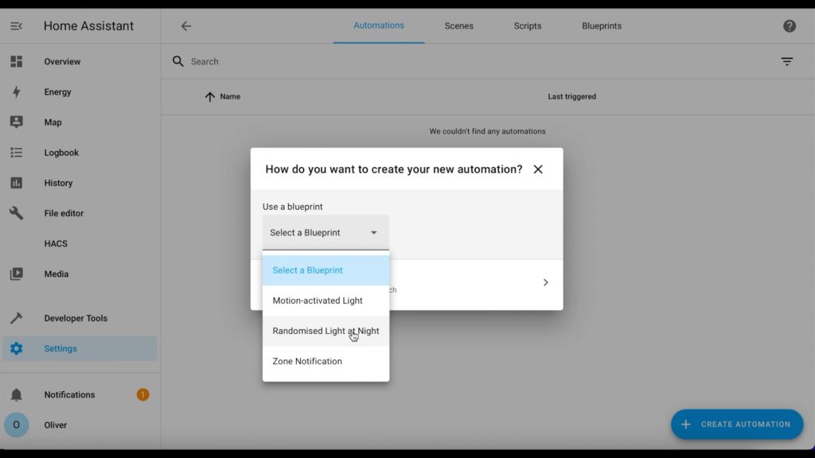Sort by the Name column header
Image resolution: width=815 pixels, height=458 pixels.
point(230,96)
